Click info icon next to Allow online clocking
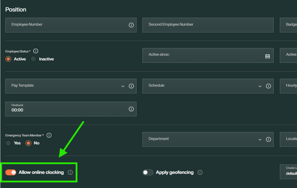 click(70, 172)
